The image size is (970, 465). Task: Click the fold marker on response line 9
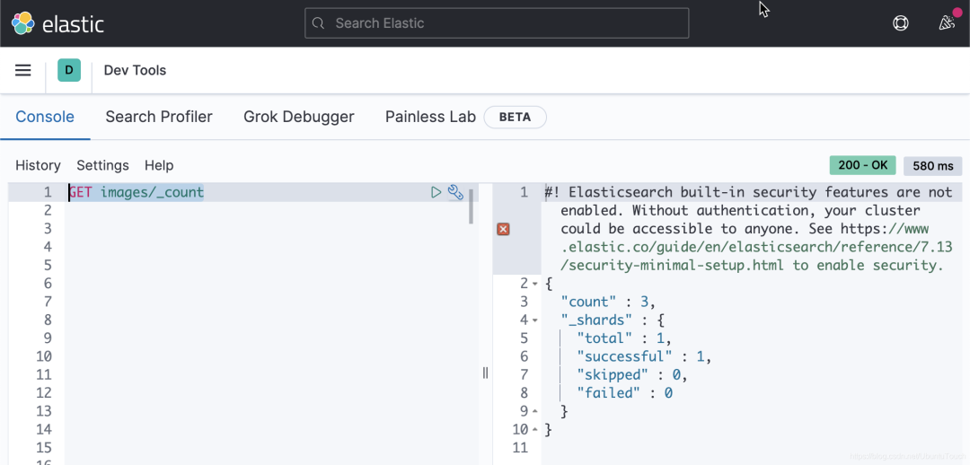click(x=535, y=411)
